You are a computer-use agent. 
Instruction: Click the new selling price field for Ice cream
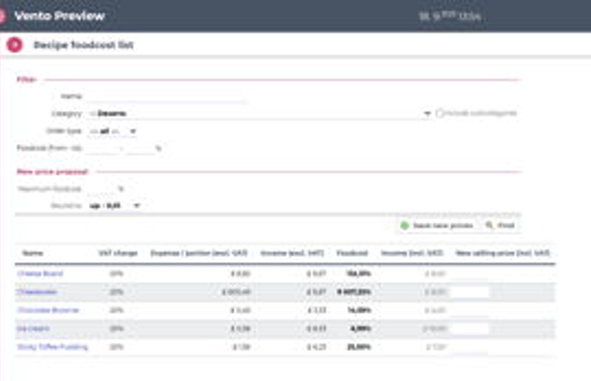[469, 329]
